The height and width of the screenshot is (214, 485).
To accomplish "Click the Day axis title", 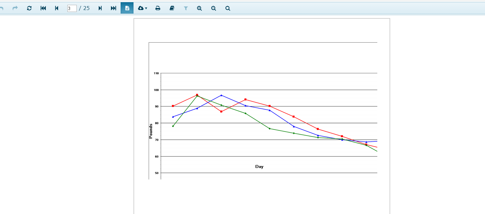I will 259,167.
